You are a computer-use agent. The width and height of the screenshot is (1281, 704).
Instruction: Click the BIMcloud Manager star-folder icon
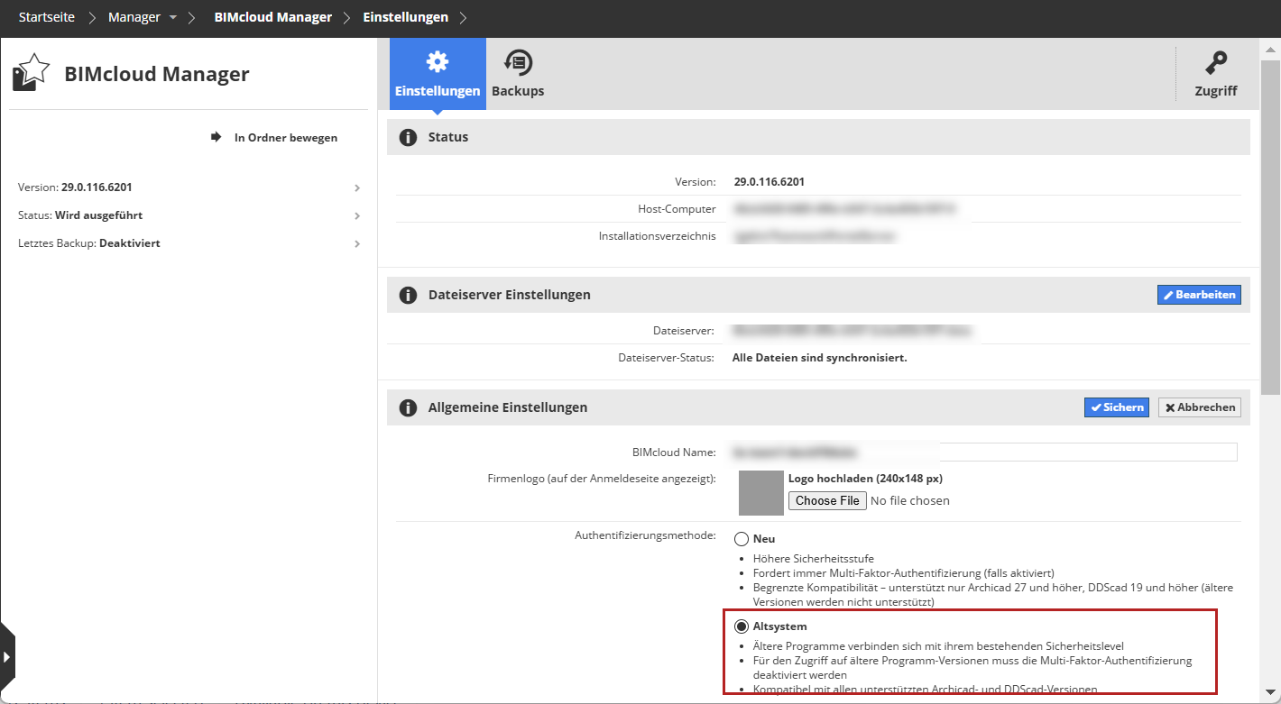[x=32, y=73]
